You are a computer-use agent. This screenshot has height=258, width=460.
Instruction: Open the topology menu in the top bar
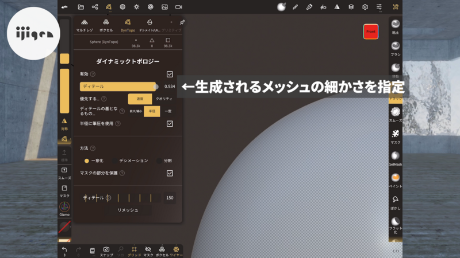point(109,7)
